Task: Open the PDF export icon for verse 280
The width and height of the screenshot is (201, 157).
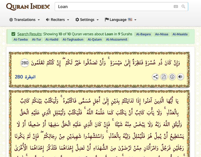Action: tap(164, 77)
